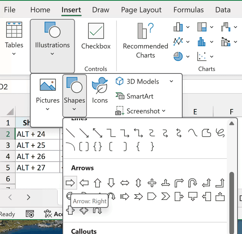Select the Arrow: Down shape
Viewport: 242px width, 234px height.
tap(111, 183)
